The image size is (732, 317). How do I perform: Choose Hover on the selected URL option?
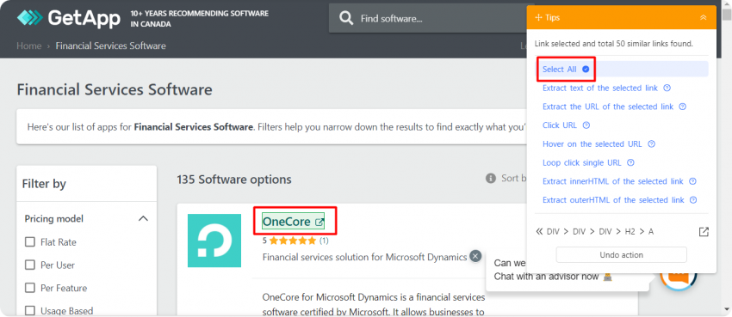coord(592,143)
